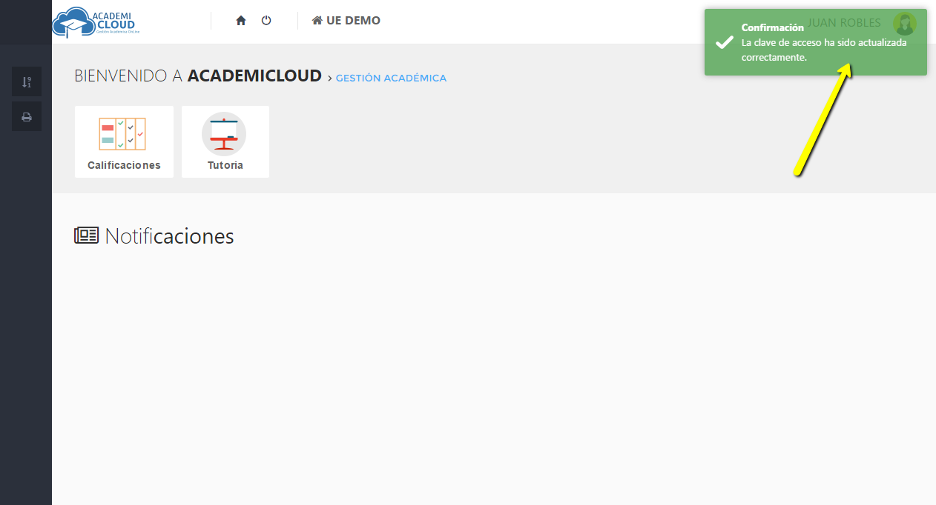Viewport: 936px width, 505px height.
Task: Click the BIENVENIDO A ACADEMICLOUD heading
Action: (x=198, y=76)
